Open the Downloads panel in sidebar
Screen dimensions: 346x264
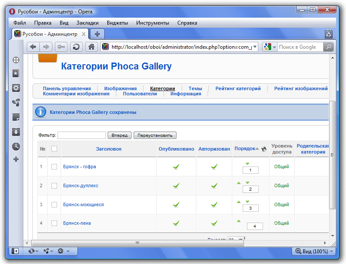click(x=16, y=132)
